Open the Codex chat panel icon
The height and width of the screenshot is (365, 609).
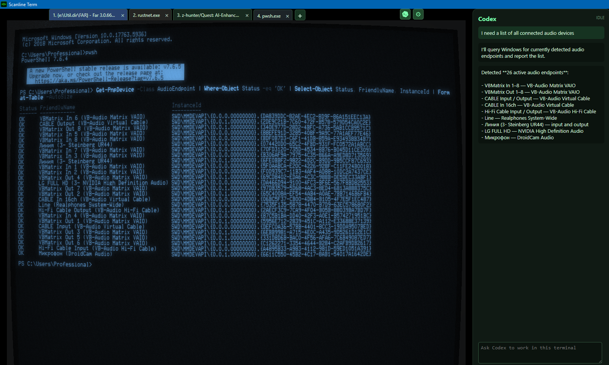[405, 15]
